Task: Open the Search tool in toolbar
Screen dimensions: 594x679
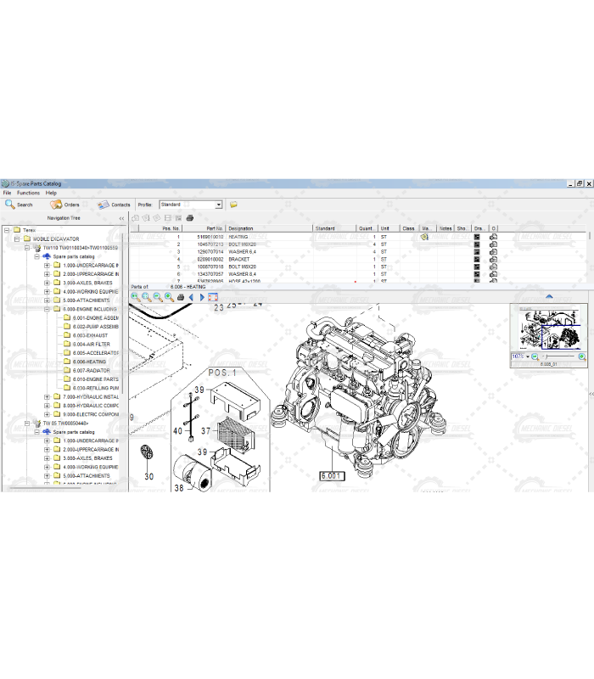Action: (19, 205)
